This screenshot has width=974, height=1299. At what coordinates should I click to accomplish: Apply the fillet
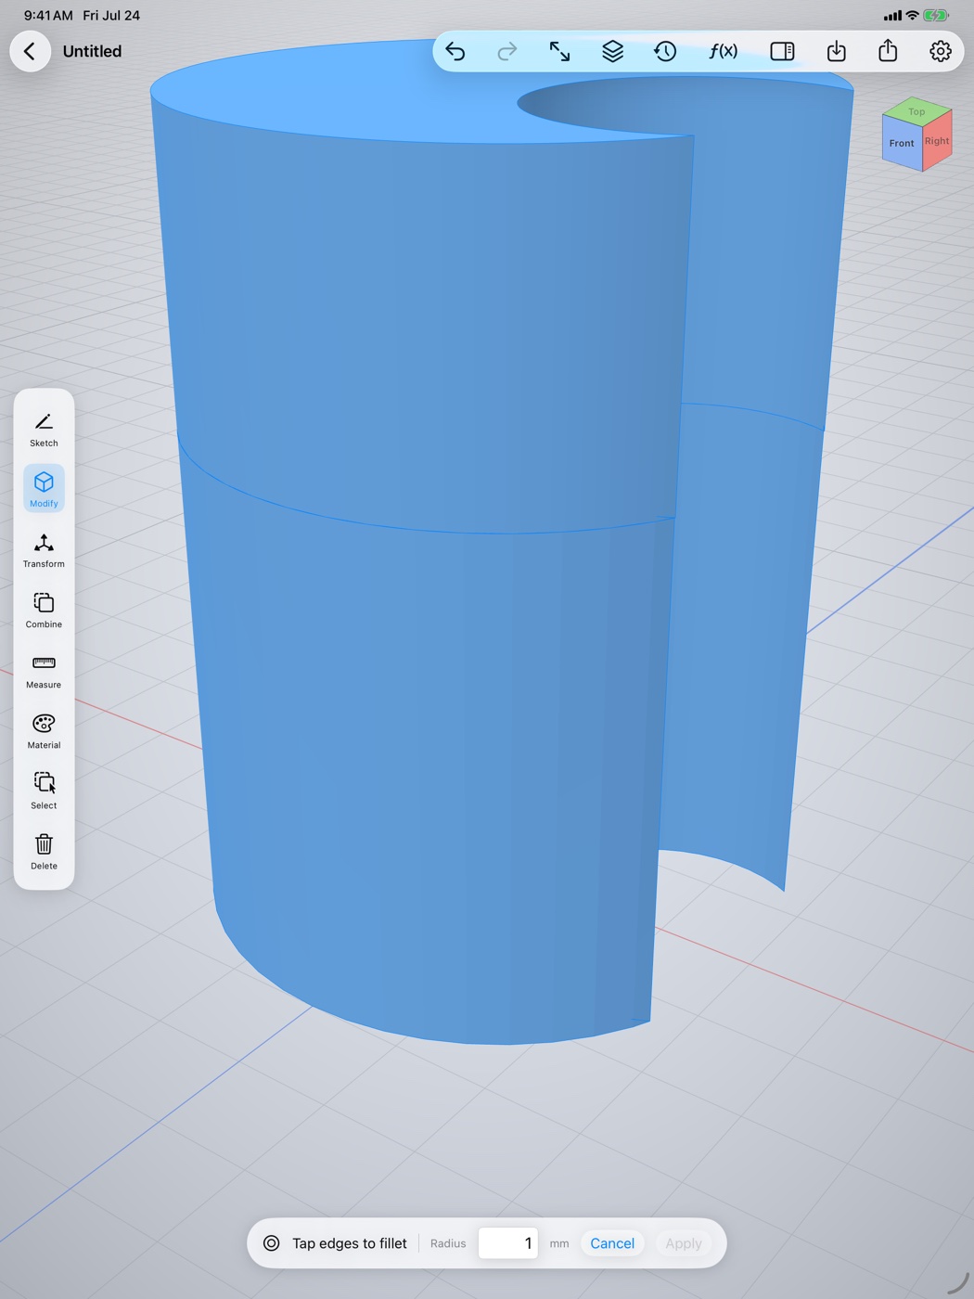684,1243
